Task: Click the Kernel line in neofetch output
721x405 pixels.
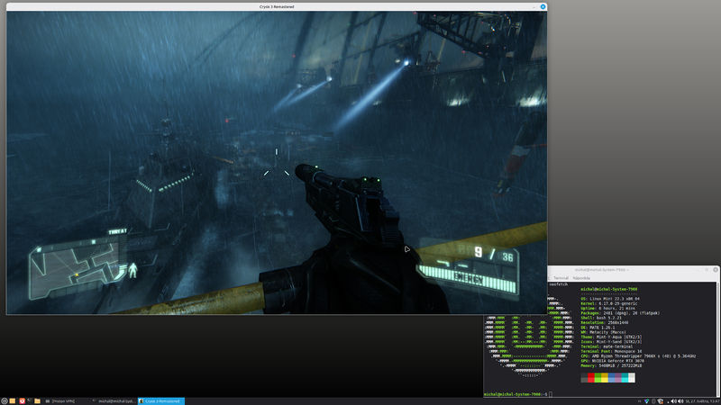Action: [x=609, y=303]
